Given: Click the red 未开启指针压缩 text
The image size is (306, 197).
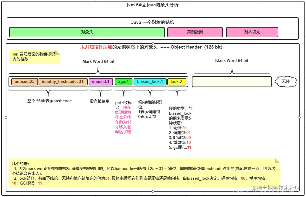Looking at the screenshot, I should click(97, 47).
